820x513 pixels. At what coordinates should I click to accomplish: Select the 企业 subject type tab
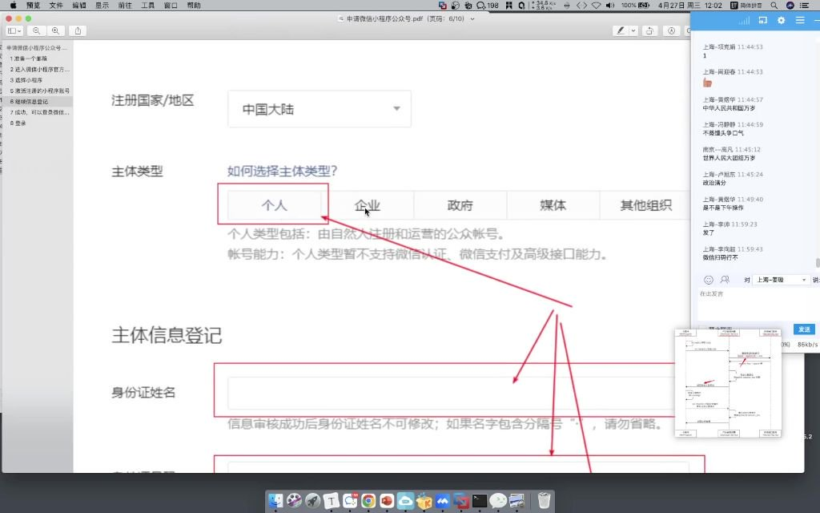point(367,205)
